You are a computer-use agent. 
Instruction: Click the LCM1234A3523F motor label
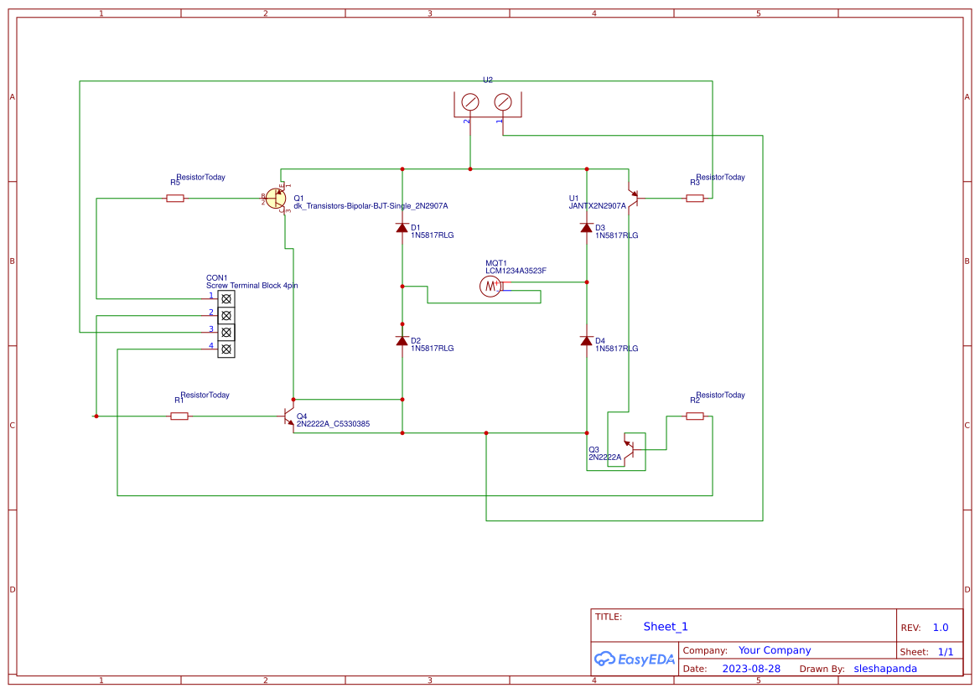(x=516, y=272)
